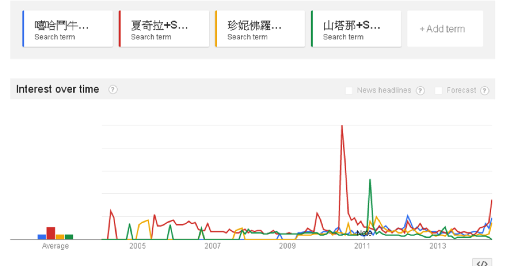Click the 2013 year axis label
Screen dimensions: 510x267
pyautogui.click(x=437, y=246)
